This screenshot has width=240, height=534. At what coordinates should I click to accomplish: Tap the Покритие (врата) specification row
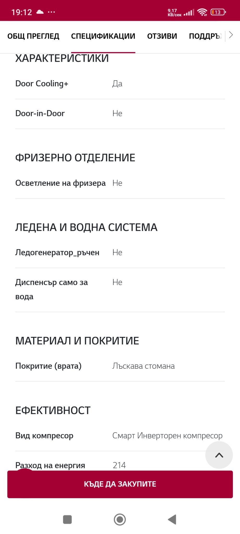pos(120,366)
